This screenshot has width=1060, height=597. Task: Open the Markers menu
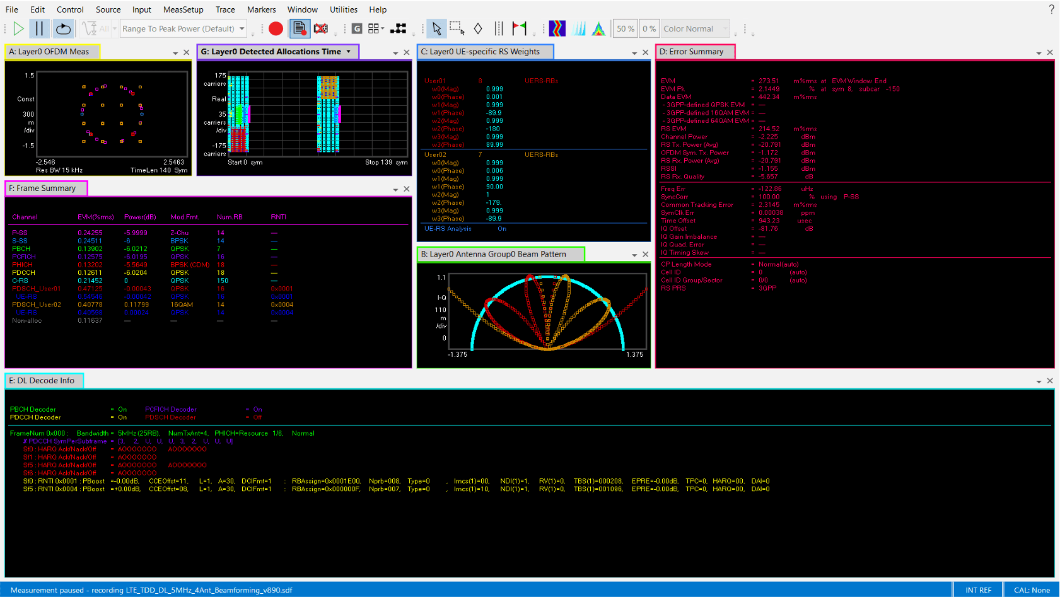(261, 9)
